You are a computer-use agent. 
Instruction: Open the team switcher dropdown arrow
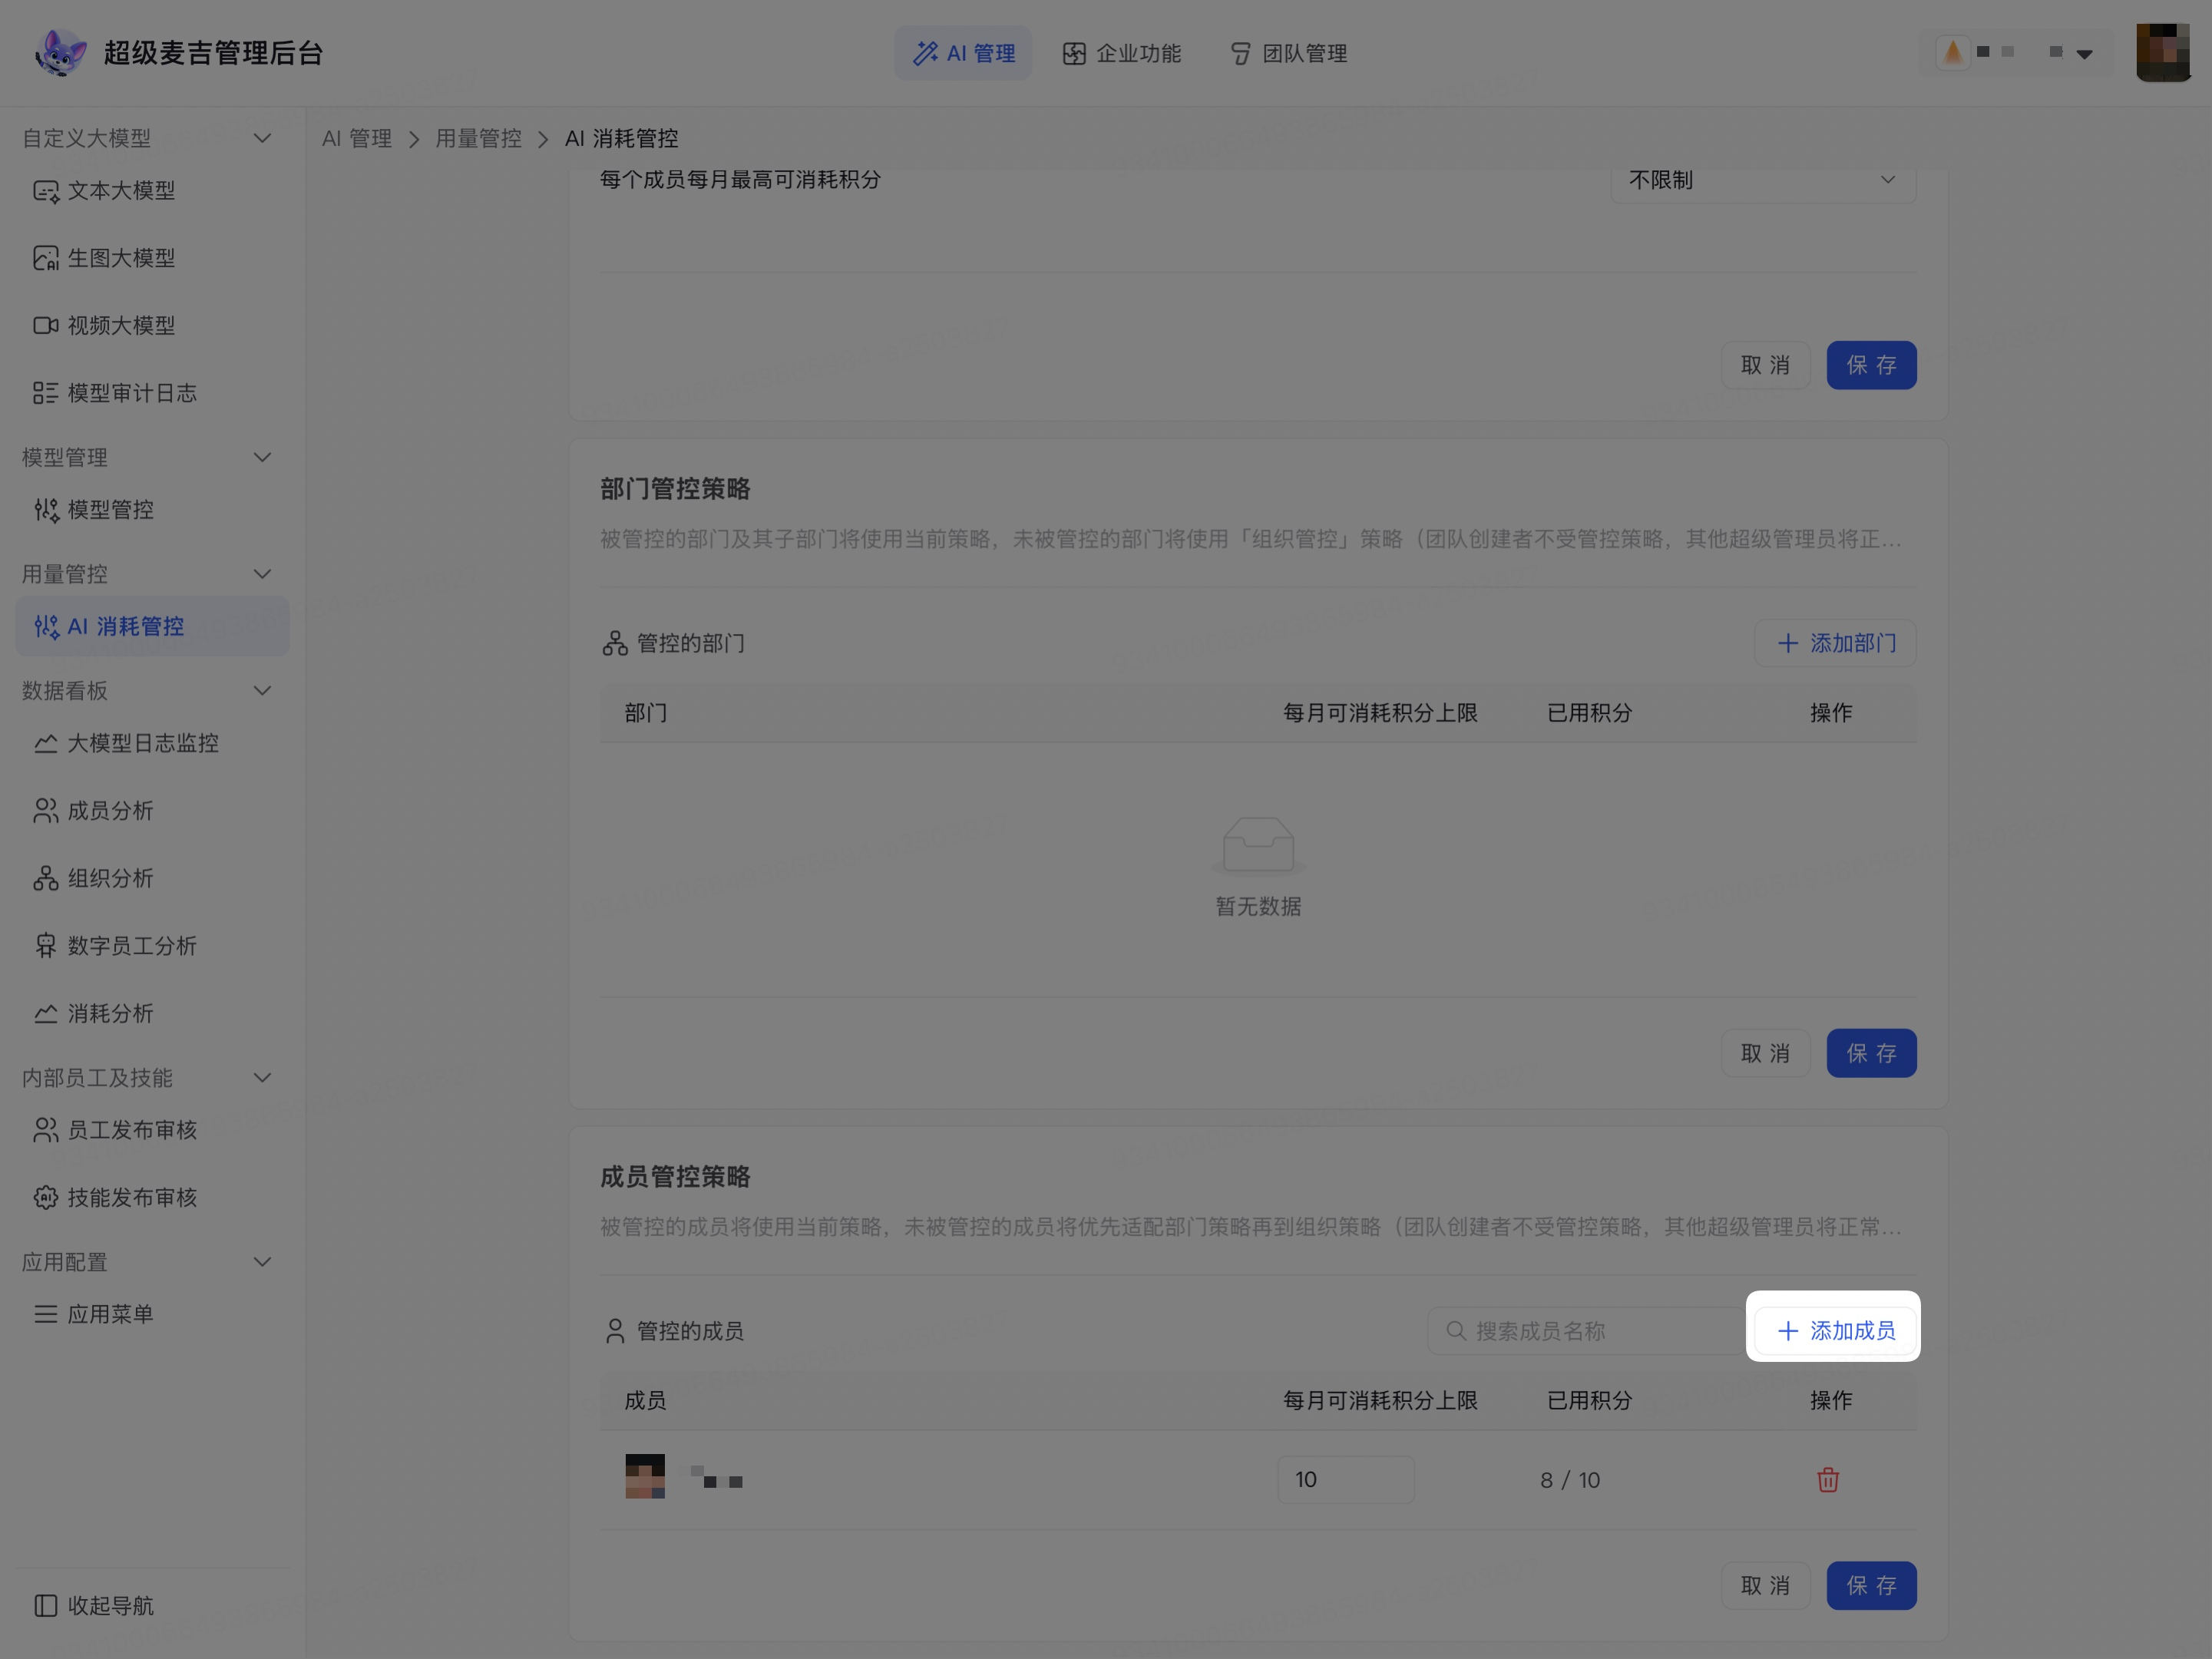click(2084, 54)
